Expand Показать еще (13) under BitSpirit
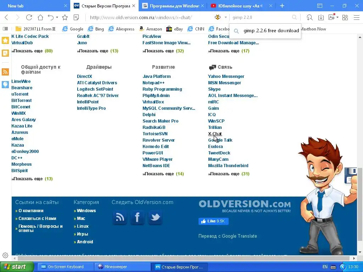The width and height of the screenshot is (363, 272). click(32, 179)
